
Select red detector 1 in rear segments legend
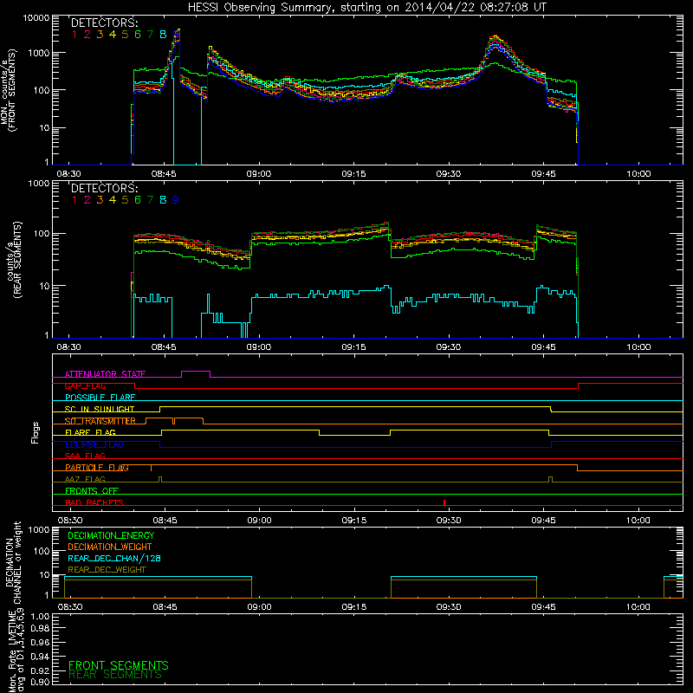point(74,200)
